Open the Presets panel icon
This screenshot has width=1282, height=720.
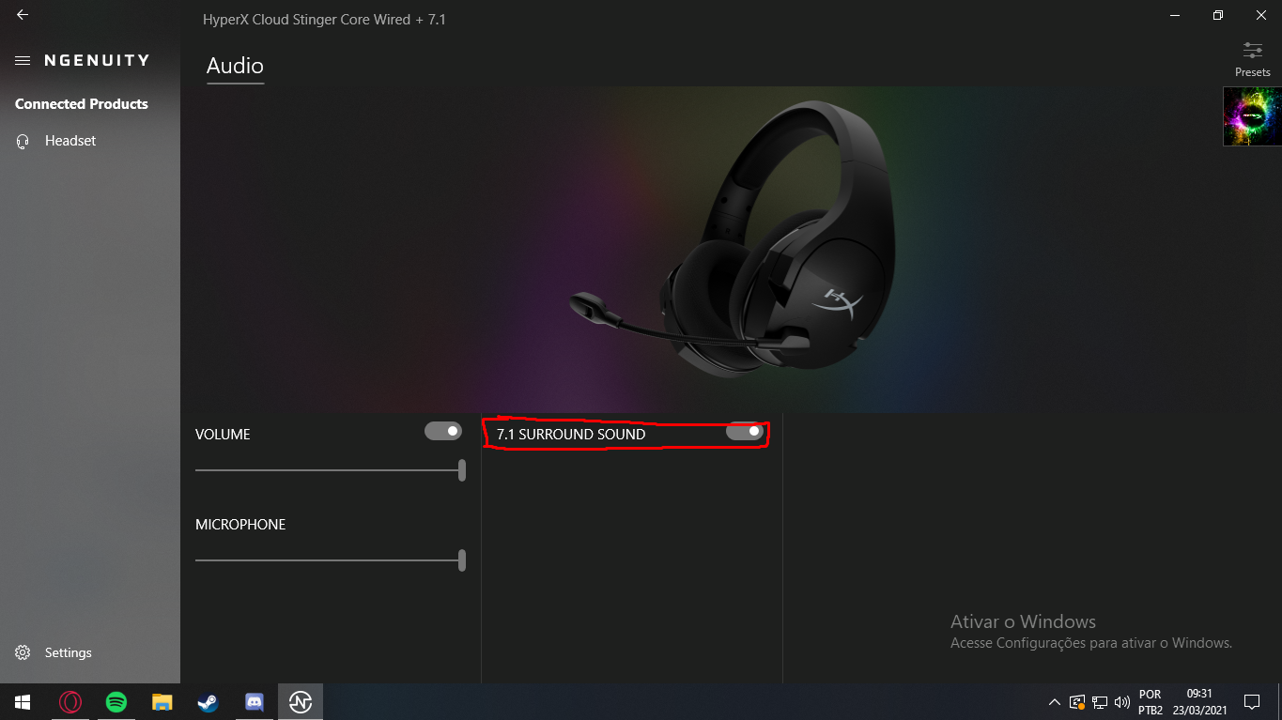click(x=1252, y=51)
